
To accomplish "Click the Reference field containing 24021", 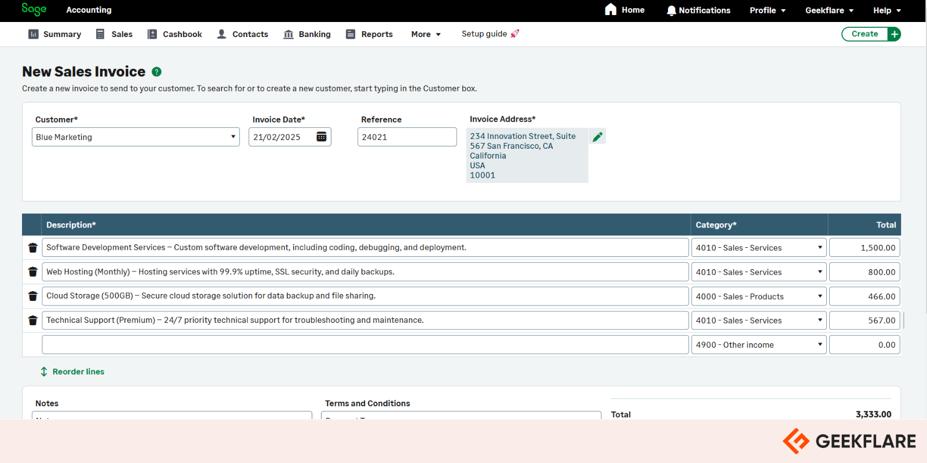I will click(x=407, y=137).
